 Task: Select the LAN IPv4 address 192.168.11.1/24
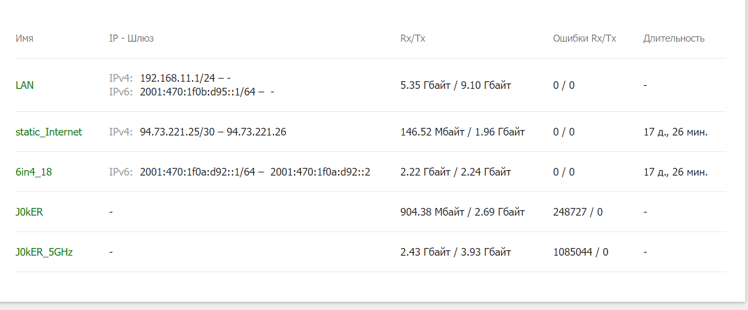tap(178, 78)
